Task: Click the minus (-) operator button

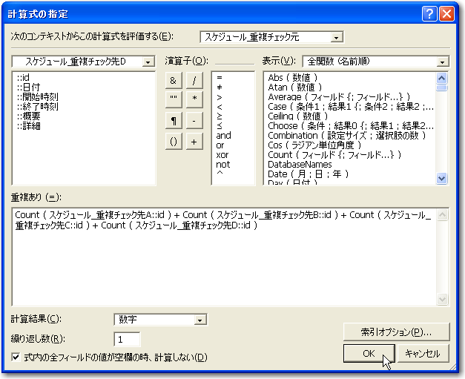Action: click(x=194, y=121)
